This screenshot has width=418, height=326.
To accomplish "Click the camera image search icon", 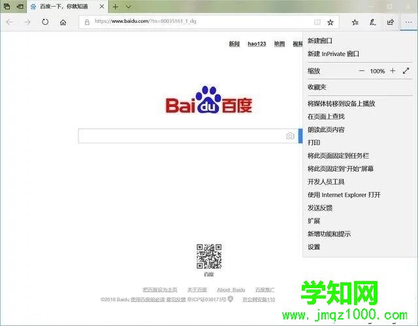I will pos(290,136).
